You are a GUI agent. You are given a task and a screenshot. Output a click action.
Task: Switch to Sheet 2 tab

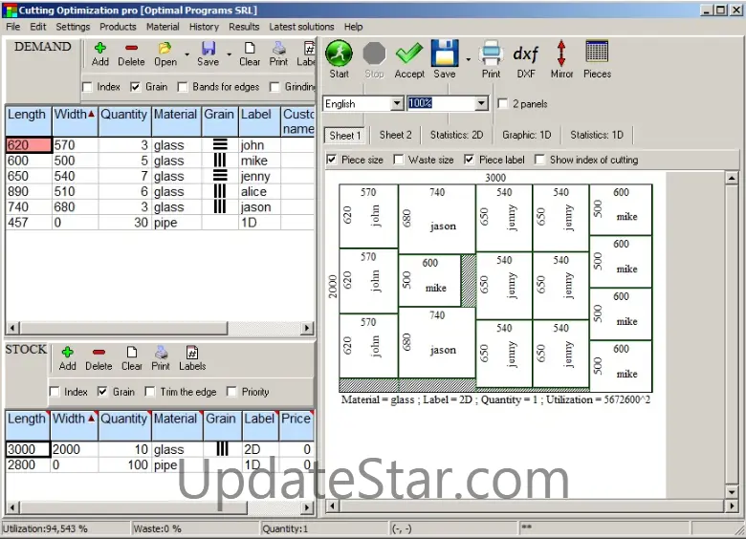(x=396, y=135)
